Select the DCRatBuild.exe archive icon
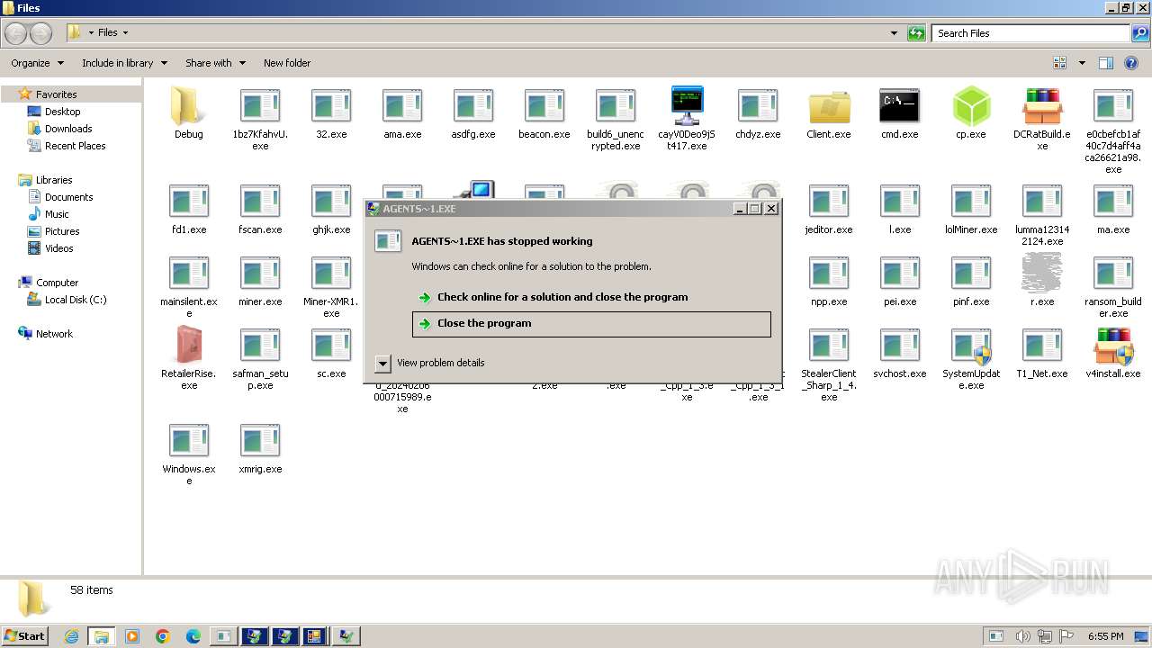 pos(1042,106)
